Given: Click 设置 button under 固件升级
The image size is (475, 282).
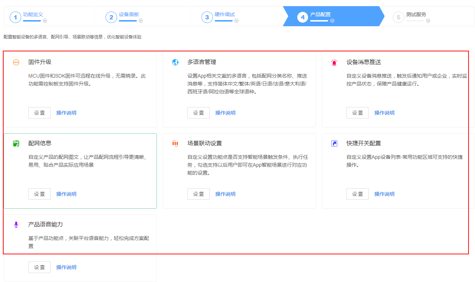Looking at the screenshot, I should [39, 113].
